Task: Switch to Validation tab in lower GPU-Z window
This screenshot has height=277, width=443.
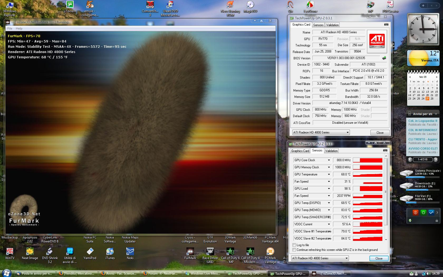Action: click(x=331, y=151)
